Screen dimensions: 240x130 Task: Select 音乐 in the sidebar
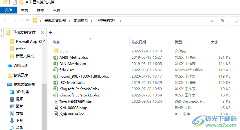(17, 128)
